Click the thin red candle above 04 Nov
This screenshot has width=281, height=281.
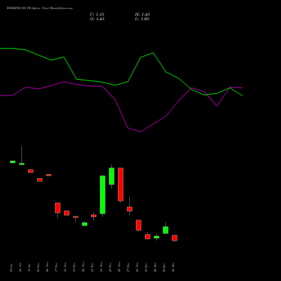[x=49, y=175]
